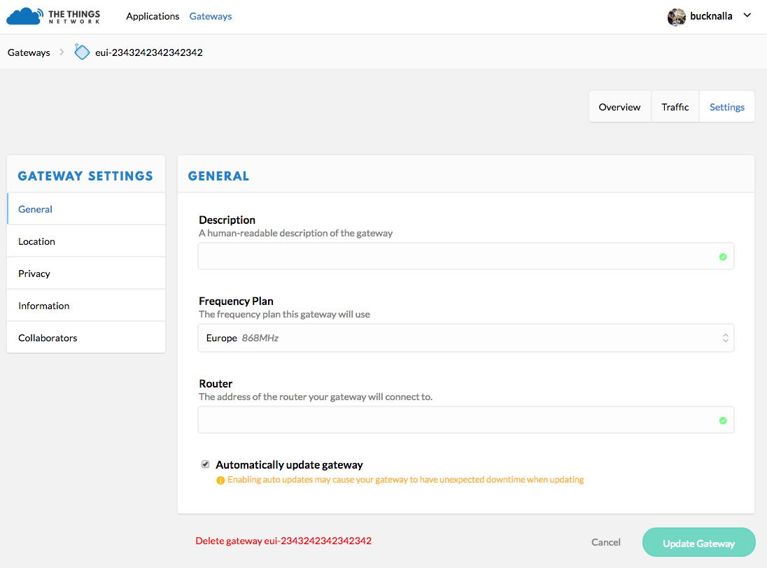Open the account dropdown chevron next to bucknalla
Image resolution: width=767 pixels, height=568 pixels.
coord(747,16)
